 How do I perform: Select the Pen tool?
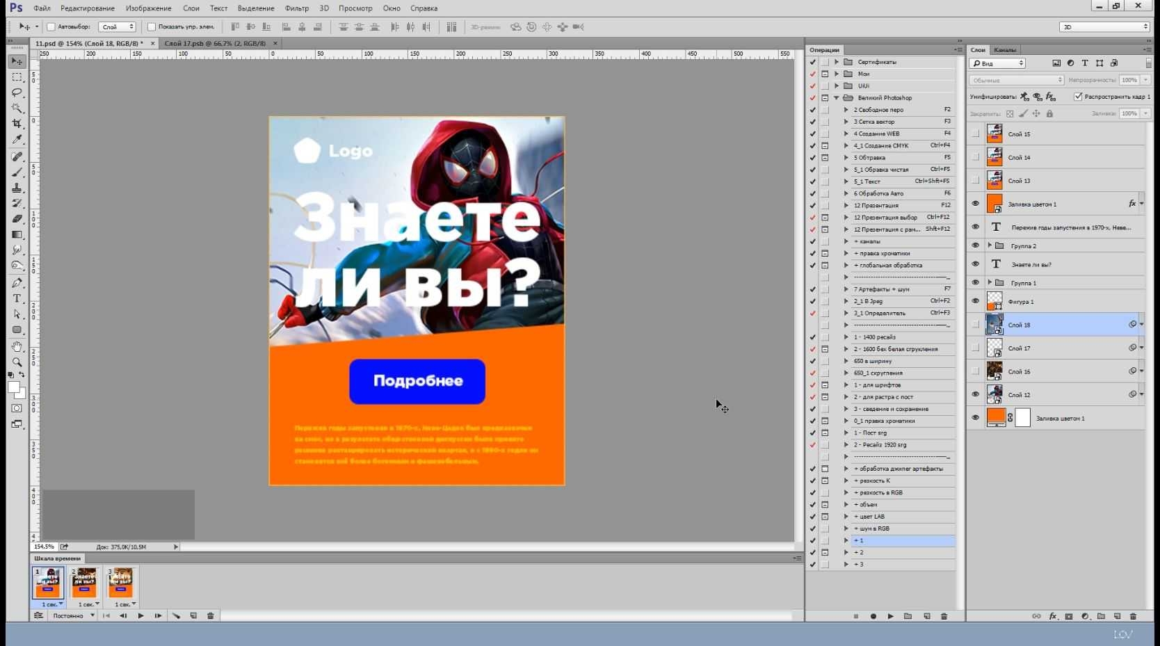tap(17, 283)
